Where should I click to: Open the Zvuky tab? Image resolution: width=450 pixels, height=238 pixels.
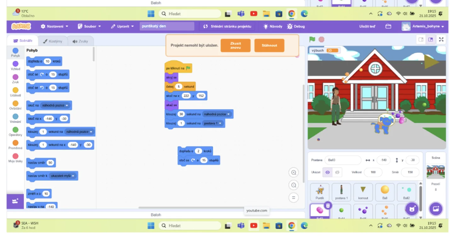coord(80,41)
